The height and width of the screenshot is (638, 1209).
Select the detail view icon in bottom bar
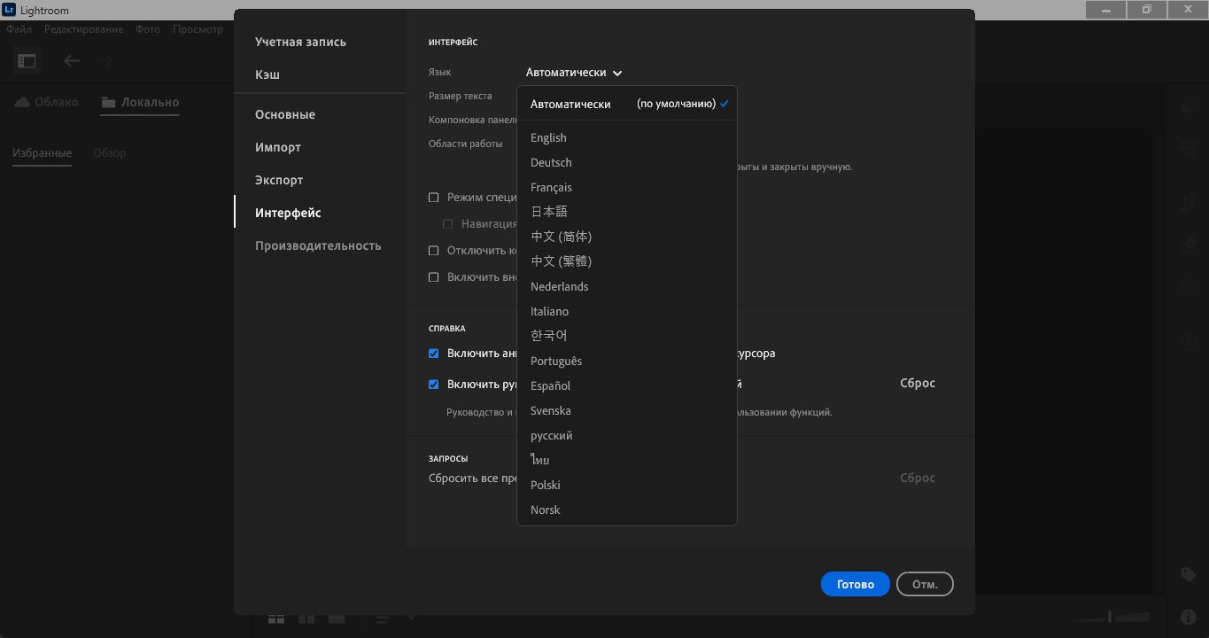(x=337, y=618)
